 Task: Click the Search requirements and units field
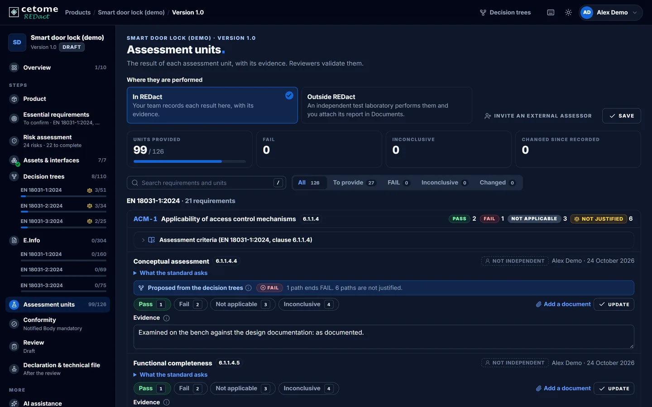[206, 183]
